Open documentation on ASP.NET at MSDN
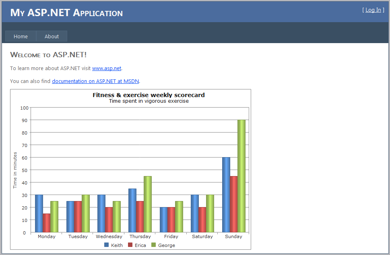Image resolution: width=390 pixels, height=255 pixels. [x=95, y=81]
